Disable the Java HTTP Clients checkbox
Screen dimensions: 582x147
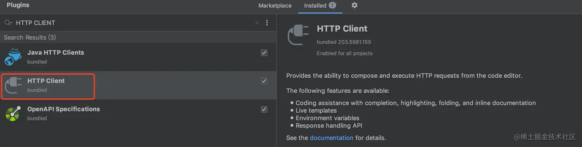click(x=264, y=53)
